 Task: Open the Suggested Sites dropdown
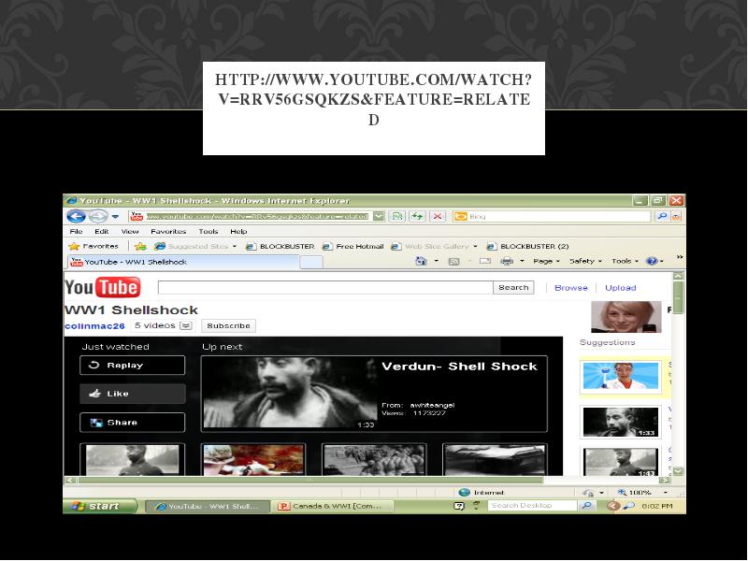[x=196, y=246]
